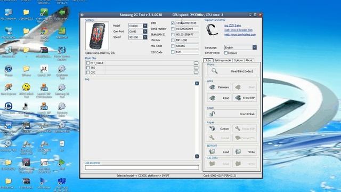The width and height of the screenshot is (341, 192).
Task: Open the Qualcomm tool gear icon
Action: [x=62, y=71]
